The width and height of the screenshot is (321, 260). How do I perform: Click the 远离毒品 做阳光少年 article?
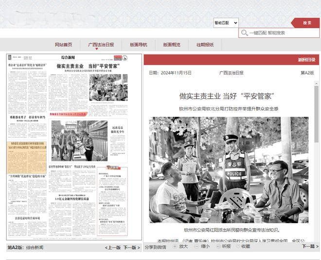click(118, 141)
